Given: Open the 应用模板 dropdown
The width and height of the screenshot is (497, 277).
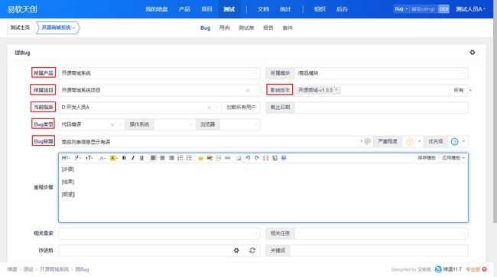Looking at the screenshot, I should click(453, 158).
